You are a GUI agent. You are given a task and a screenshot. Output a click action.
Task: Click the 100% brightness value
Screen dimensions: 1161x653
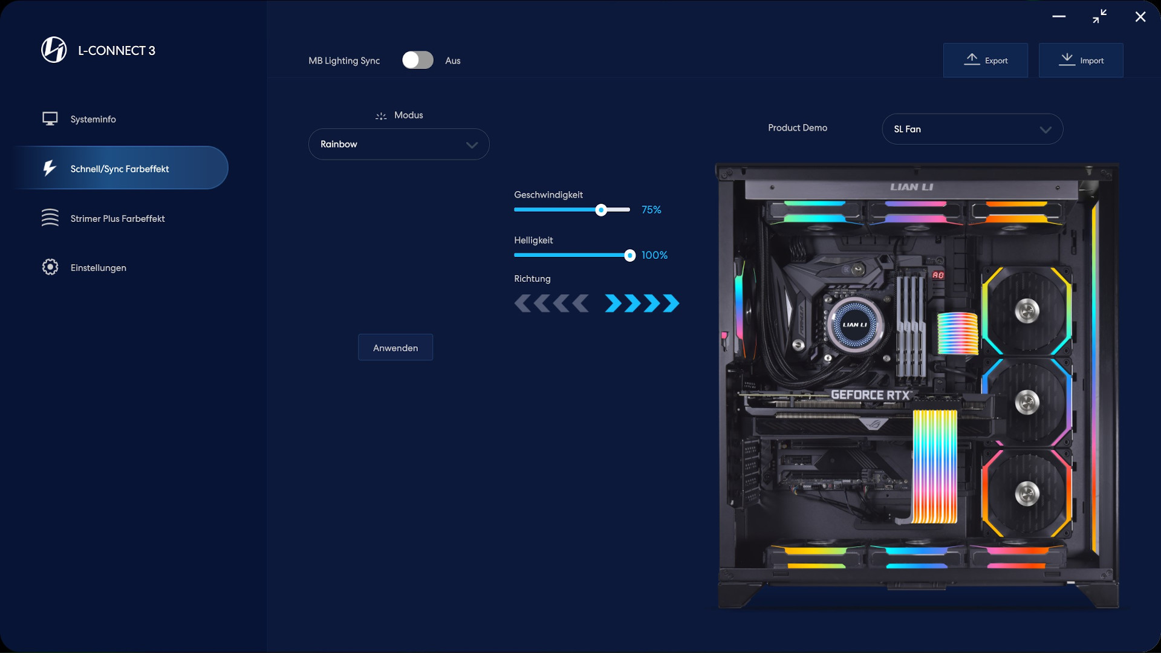654,255
